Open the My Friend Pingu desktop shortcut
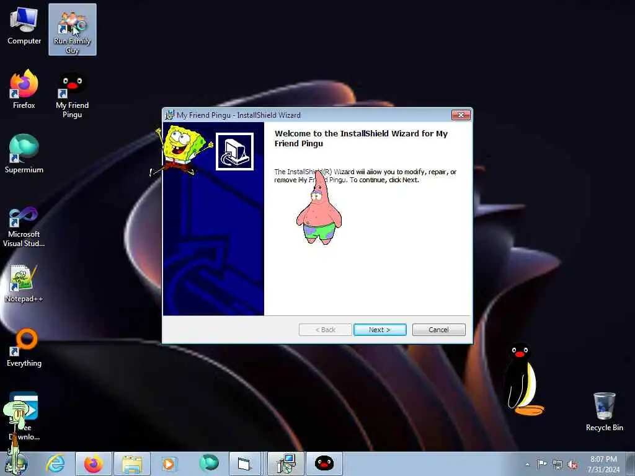The width and height of the screenshot is (635, 476). tap(72, 95)
